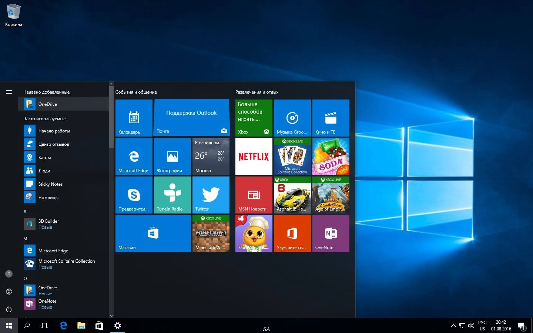The height and width of the screenshot is (333, 533).
Task: Open Ножницы snipping tool
Action: coord(63,197)
